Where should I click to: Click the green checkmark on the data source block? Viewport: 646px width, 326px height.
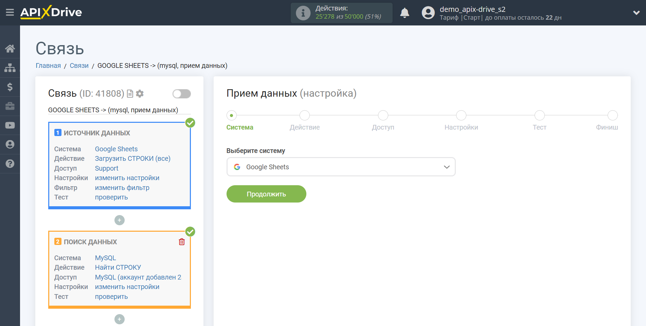[190, 123]
